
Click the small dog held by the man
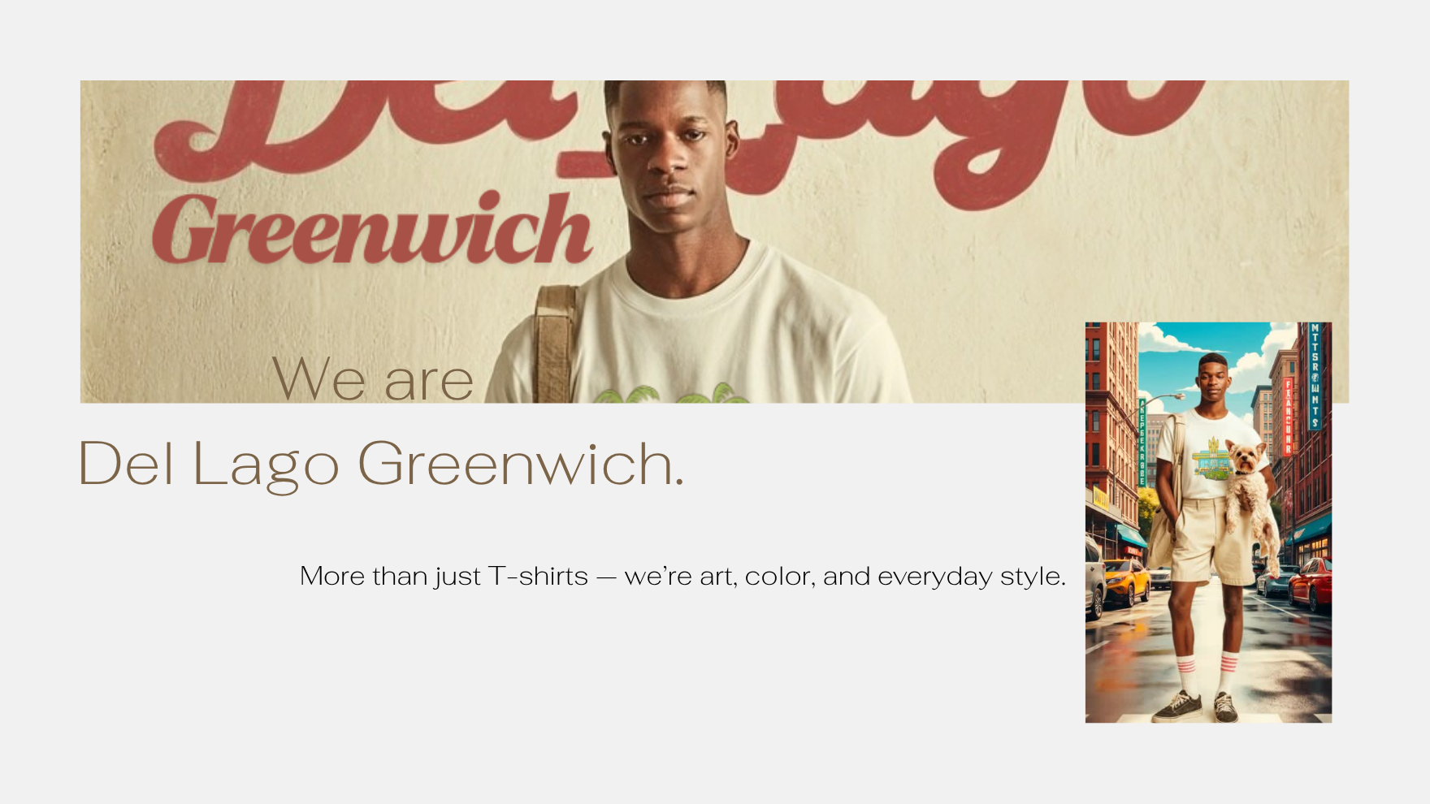pyautogui.click(x=1250, y=504)
